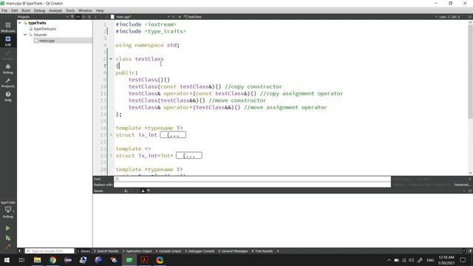Switch to Compile Output tab
The height and width of the screenshot is (266, 473).
point(168,251)
